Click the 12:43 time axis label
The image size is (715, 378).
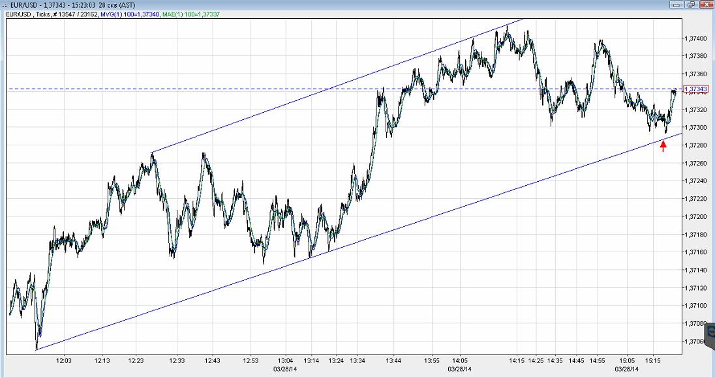212,360
